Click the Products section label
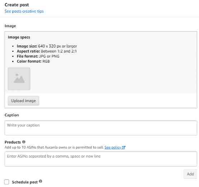199x187 pixels. coord(13,142)
